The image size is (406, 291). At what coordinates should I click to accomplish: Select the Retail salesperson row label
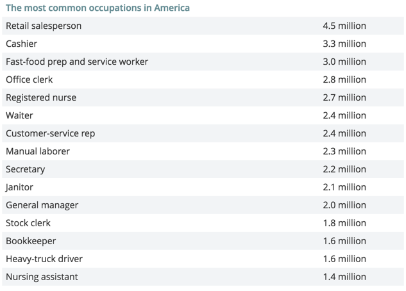[44, 26]
